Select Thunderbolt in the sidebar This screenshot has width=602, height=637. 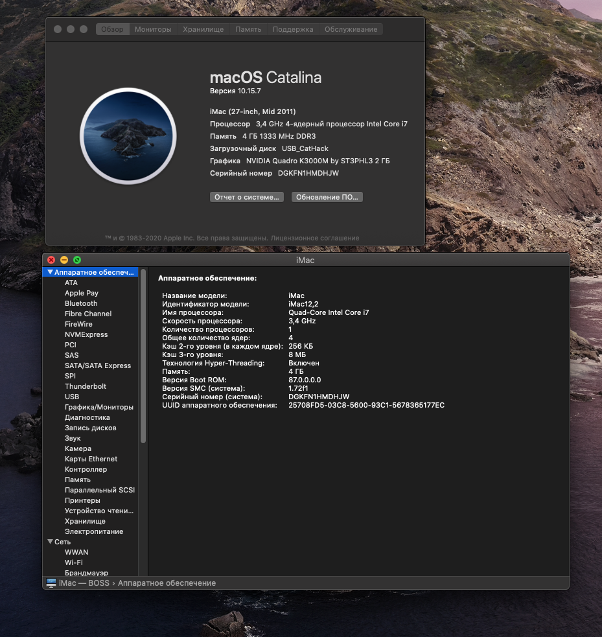tap(86, 386)
